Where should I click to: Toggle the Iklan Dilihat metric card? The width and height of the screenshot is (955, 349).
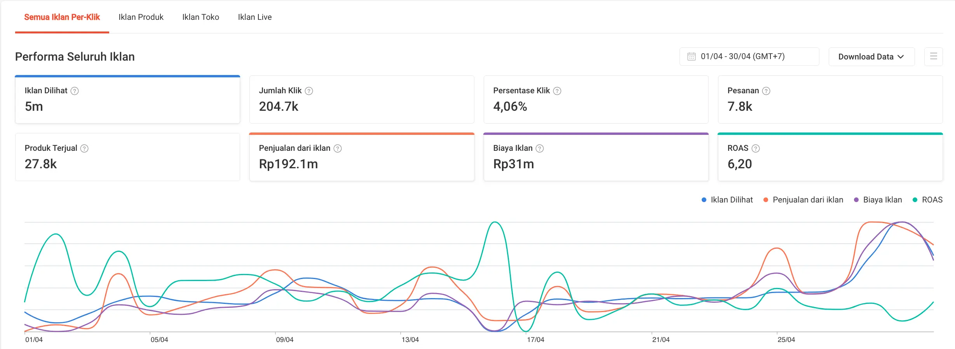point(127,99)
